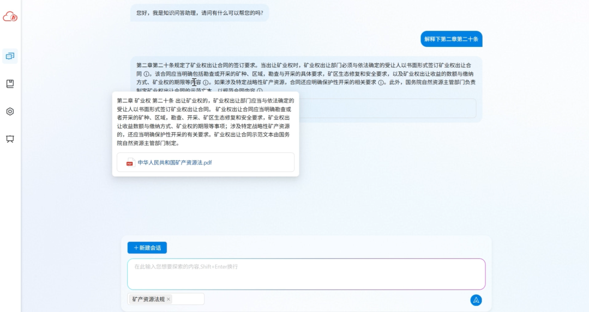589x312 pixels.
Task: Click the greeting message 您好，我是知识问答助理
Action: [200, 13]
